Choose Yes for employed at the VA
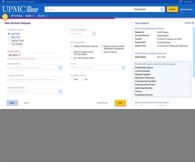The height and width of the screenshot is (162, 195). 72,79
